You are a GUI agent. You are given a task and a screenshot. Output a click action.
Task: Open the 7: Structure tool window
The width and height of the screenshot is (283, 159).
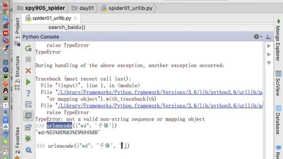click(x=17, y=70)
